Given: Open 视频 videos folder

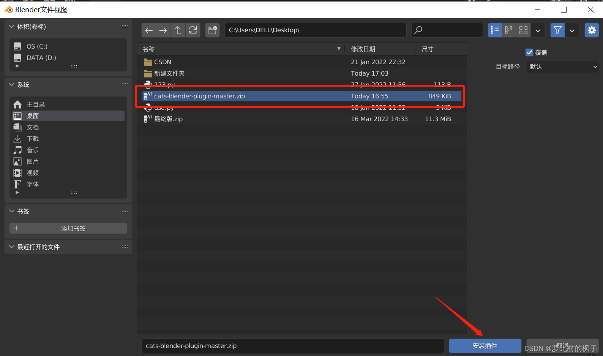Looking at the screenshot, I should coord(68,173).
